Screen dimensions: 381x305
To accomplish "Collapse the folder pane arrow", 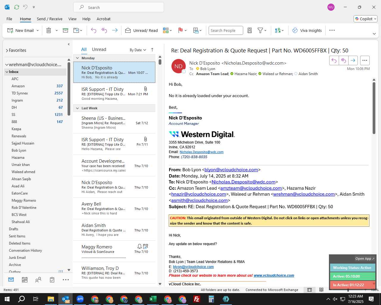I will [69, 44].
